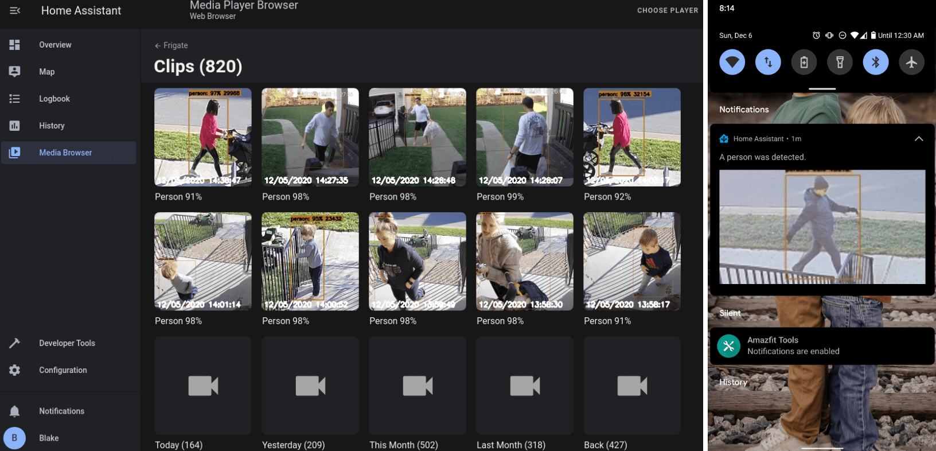Play the 14:26:07 Person 99% clip
The image size is (936, 451).
point(525,137)
